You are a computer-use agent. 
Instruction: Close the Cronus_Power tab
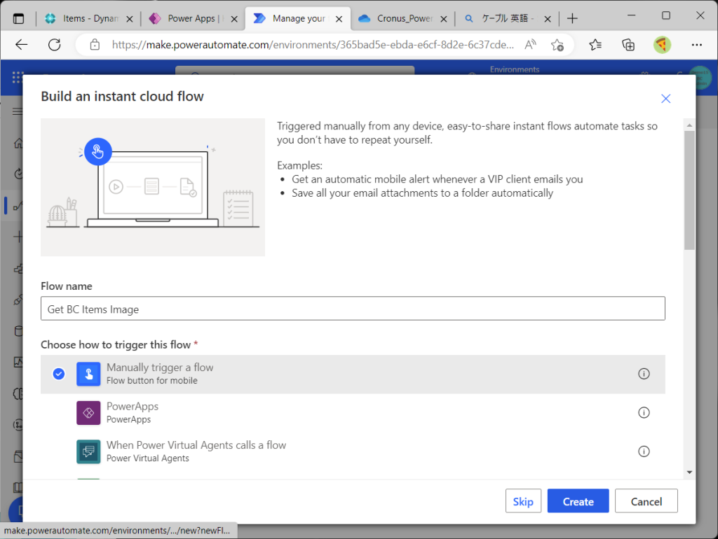pos(444,19)
